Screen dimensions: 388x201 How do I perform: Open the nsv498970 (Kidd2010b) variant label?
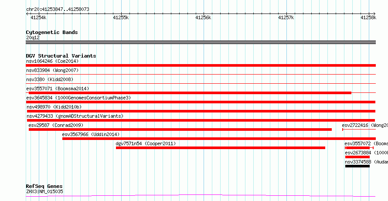(x=54, y=107)
